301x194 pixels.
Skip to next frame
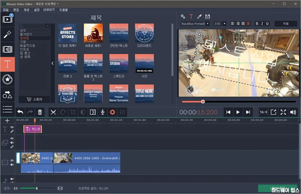tap(248, 112)
